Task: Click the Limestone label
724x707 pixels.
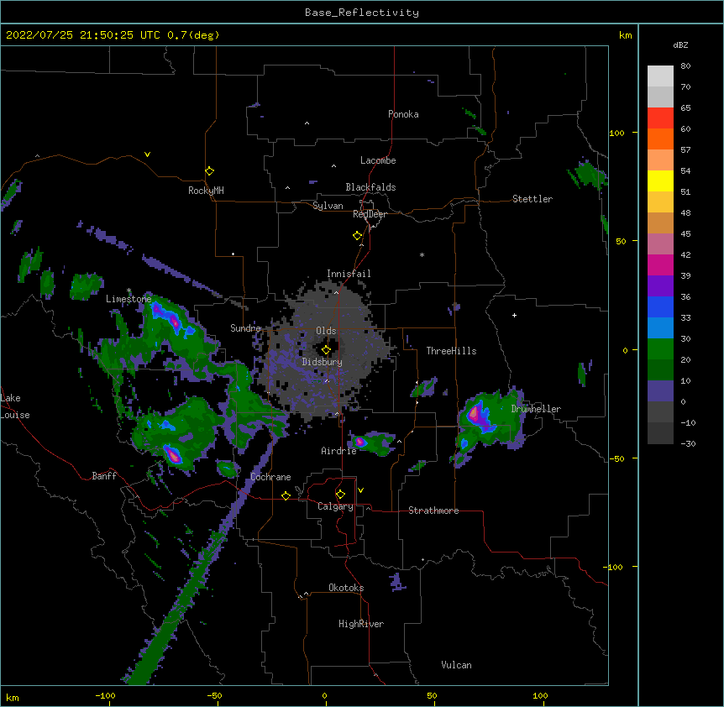Action: click(129, 299)
